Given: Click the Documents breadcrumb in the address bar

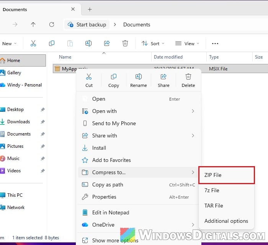Looking at the screenshot, I should tap(137, 24).
